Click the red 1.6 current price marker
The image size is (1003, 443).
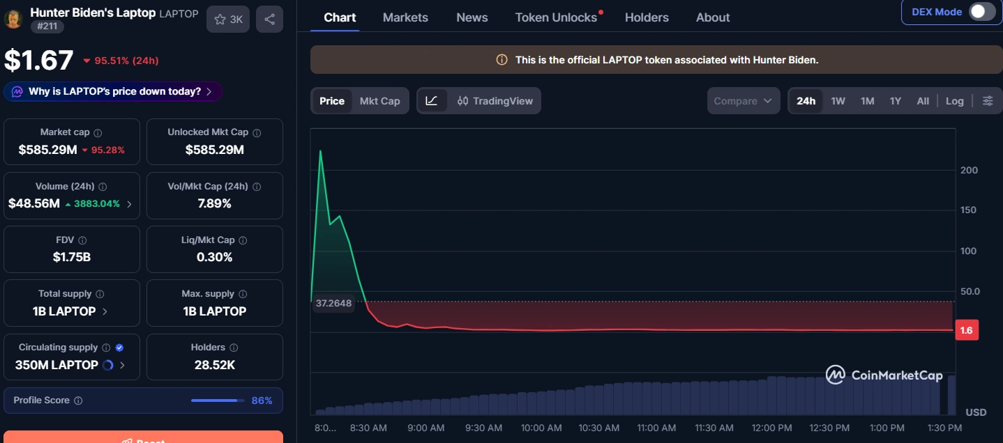(966, 330)
